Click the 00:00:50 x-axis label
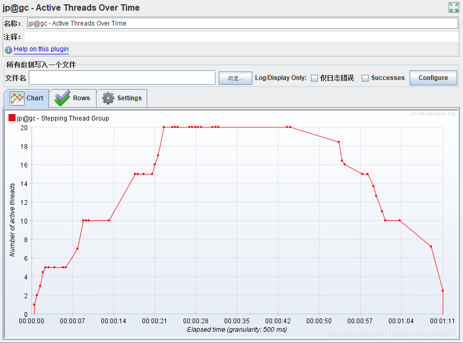Image resolution: width=463 pixels, height=343 pixels. [x=319, y=321]
